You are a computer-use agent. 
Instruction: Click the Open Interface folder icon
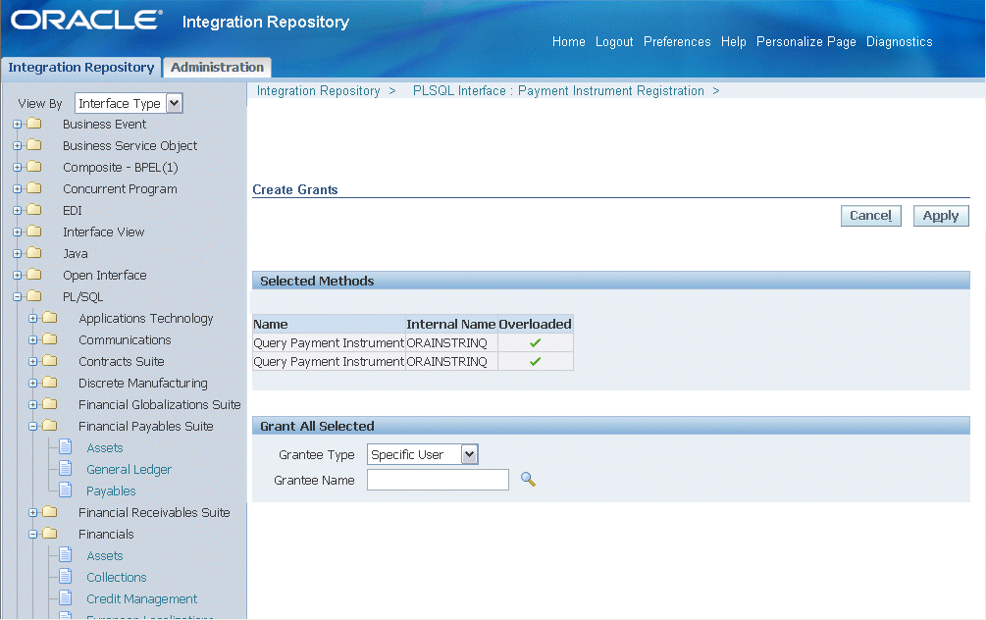[x=34, y=275]
